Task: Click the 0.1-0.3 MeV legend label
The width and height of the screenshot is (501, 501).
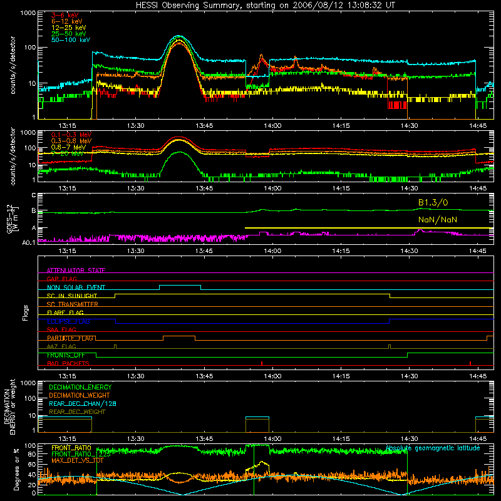Action: pyautogui.click(x=71, y=135)
